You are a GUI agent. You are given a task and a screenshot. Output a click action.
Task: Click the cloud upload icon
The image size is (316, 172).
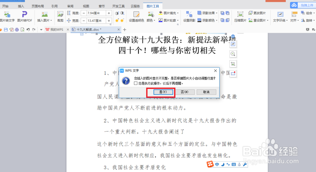[294, 5]
